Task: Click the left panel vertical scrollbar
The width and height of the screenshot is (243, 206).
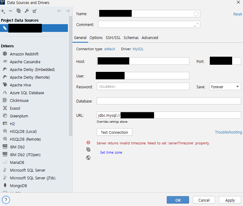Action: (x=71, y=76)
